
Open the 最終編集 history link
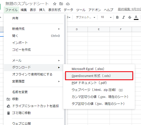[x=129, y=9]
